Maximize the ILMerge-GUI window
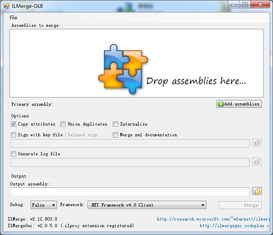 click(x=245, y=5)
